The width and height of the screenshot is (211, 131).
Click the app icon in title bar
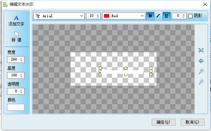coord(5,4)
